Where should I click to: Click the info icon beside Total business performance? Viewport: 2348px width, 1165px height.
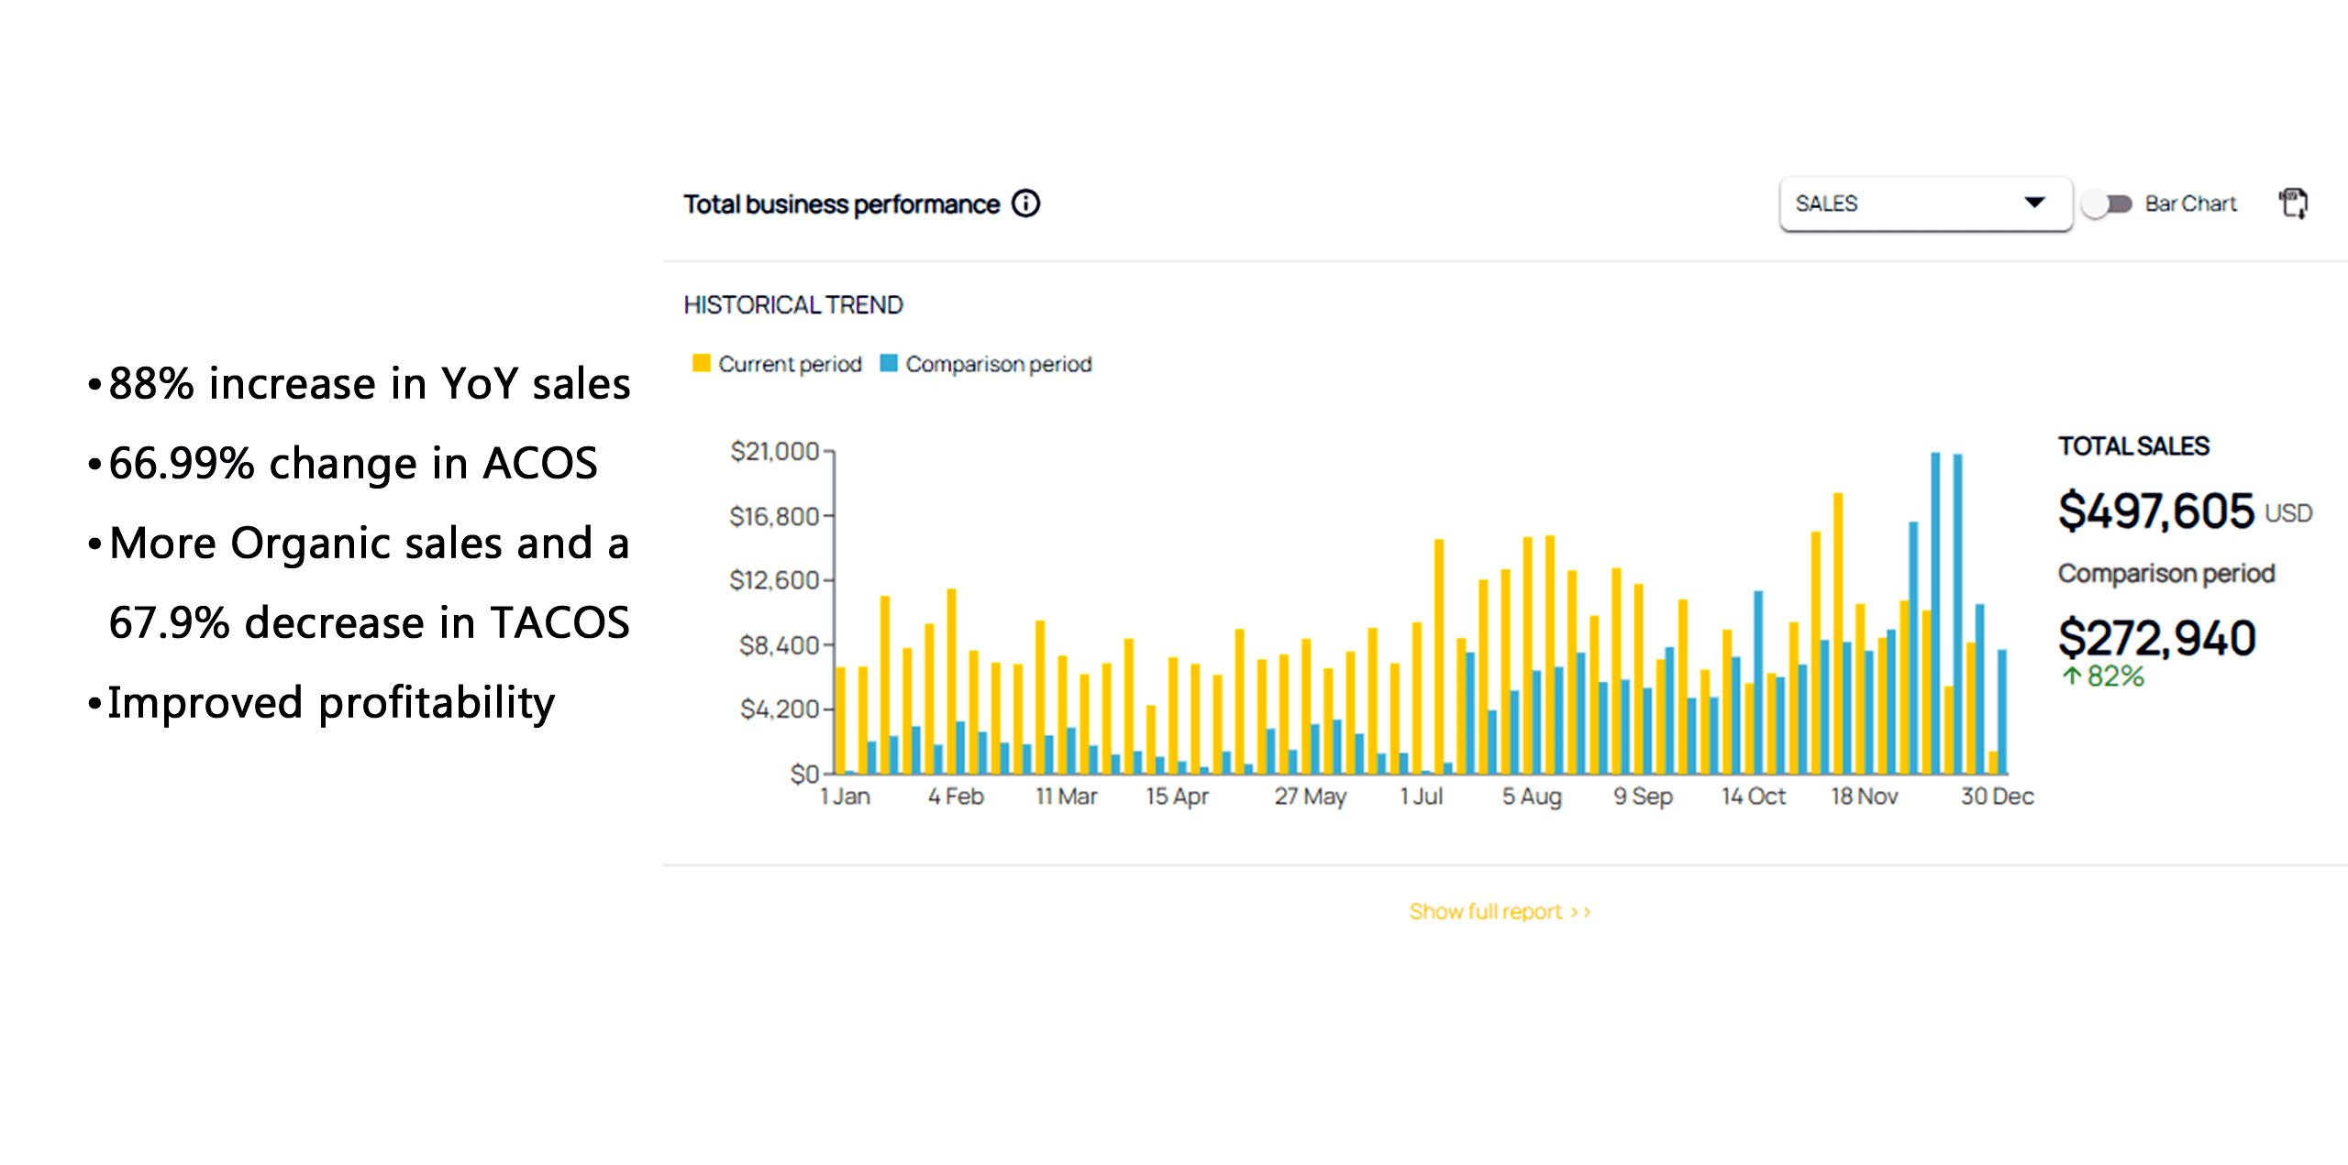click(x=1025, y=203)
